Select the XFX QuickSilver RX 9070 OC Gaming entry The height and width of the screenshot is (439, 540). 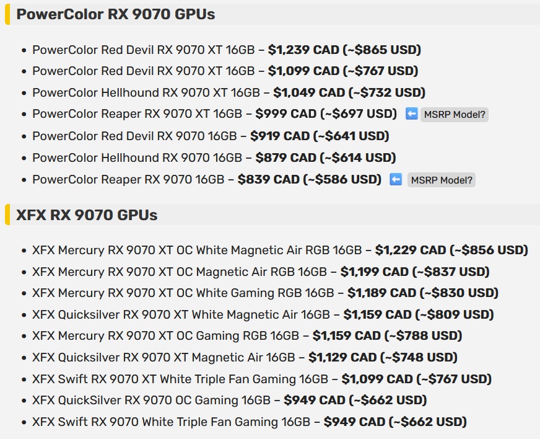230,400
